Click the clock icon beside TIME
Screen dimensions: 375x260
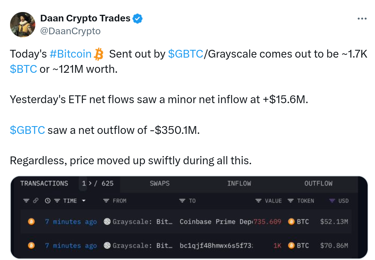click(x=47, y=200)
